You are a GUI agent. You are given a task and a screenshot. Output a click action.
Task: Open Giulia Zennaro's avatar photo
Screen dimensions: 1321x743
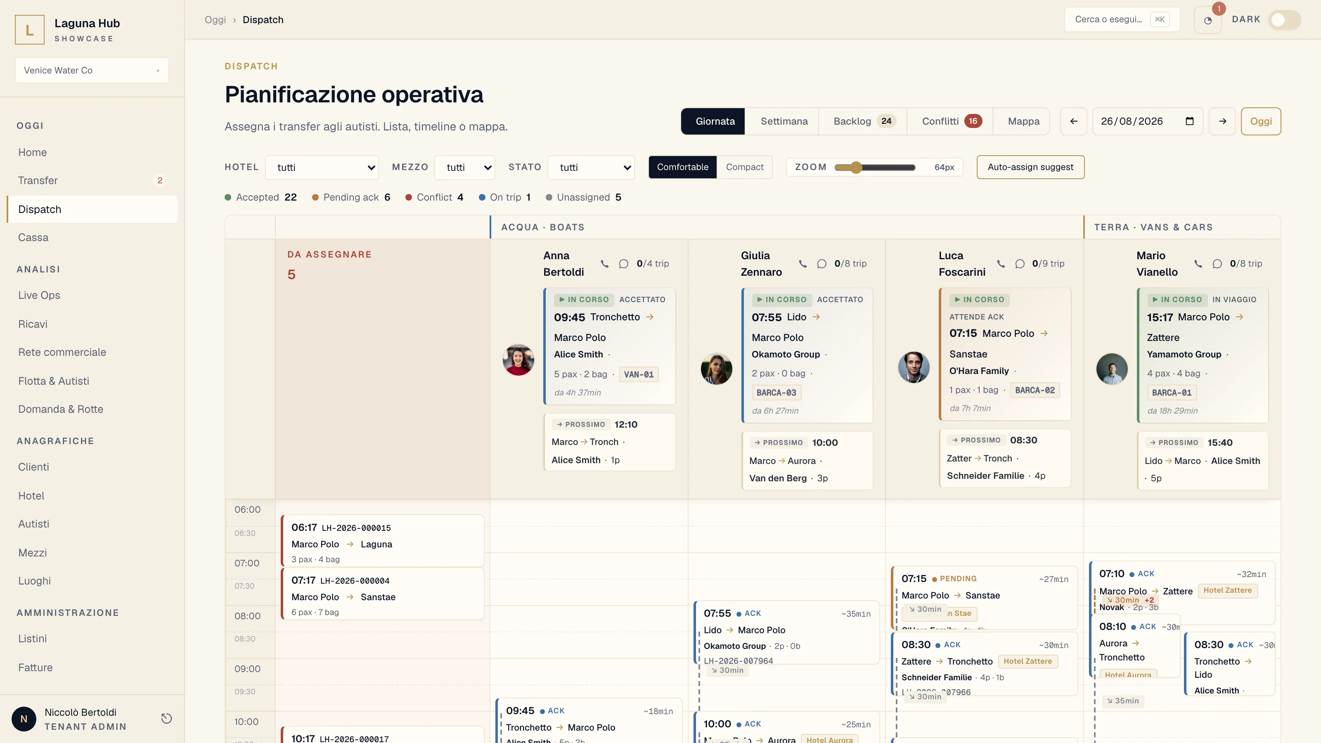click(716, 369)
